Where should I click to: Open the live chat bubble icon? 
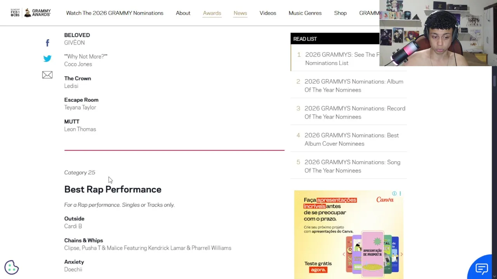[x=481, y=268]
